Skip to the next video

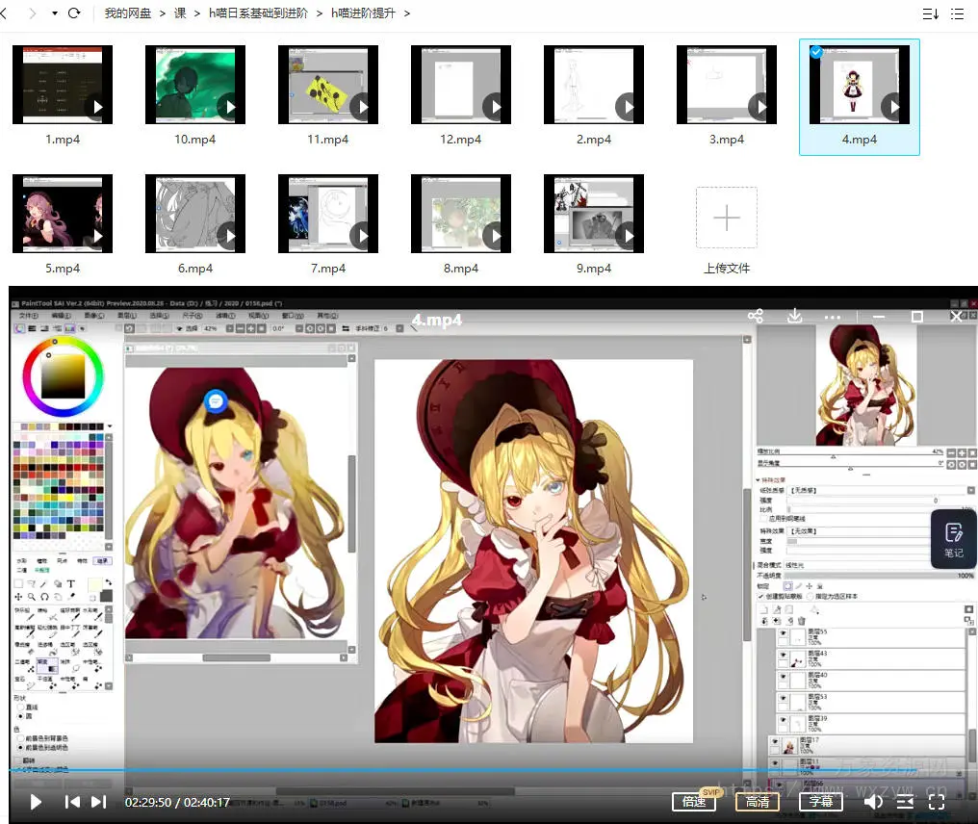coord(98,802)
